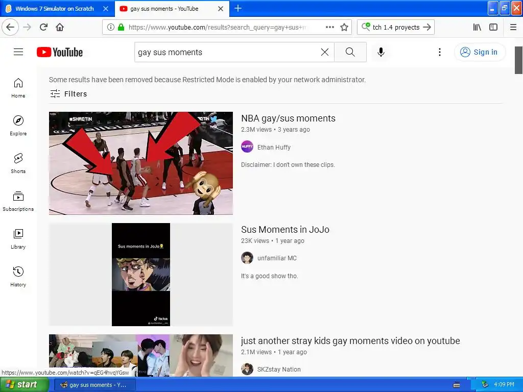Open page actions three-dot menu in address bar

(x=329, y=27)
